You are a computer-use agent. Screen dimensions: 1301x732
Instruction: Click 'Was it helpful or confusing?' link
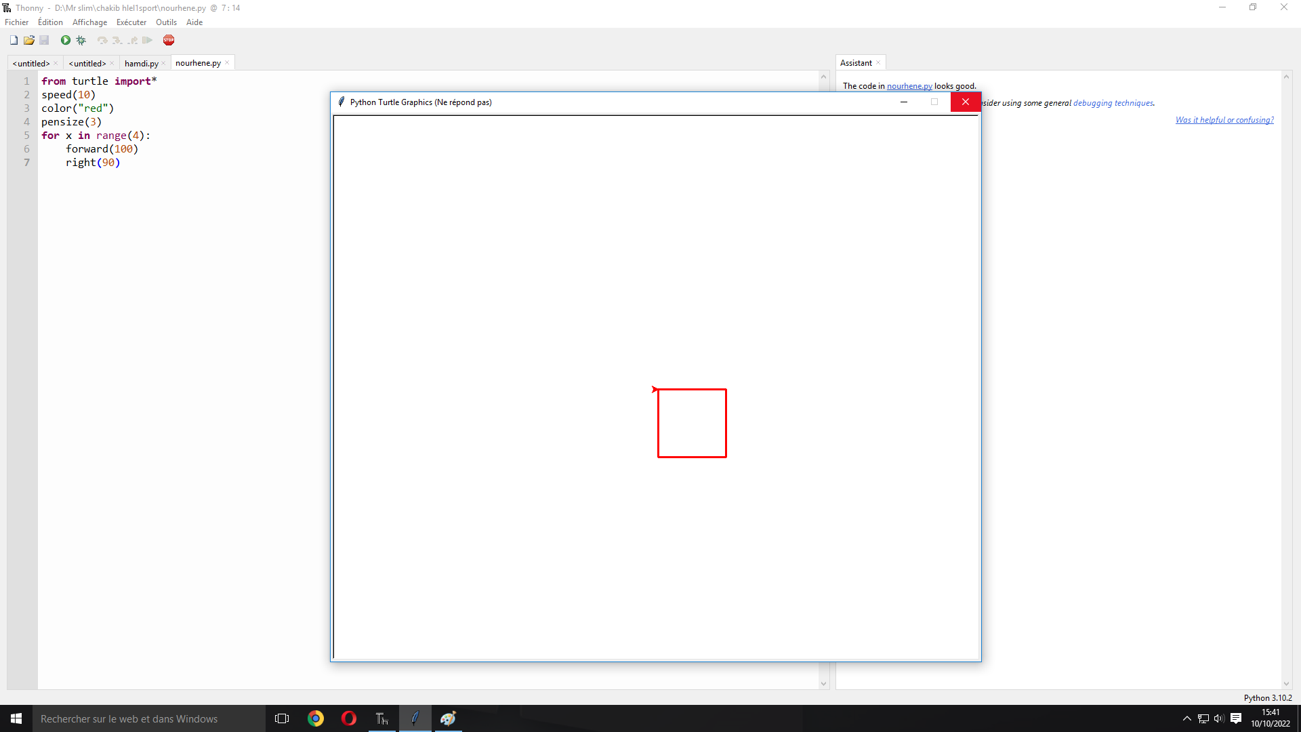(x=1224, y=120)
